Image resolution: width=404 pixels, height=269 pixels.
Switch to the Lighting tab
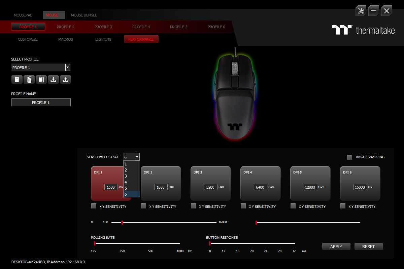point(103,39)
